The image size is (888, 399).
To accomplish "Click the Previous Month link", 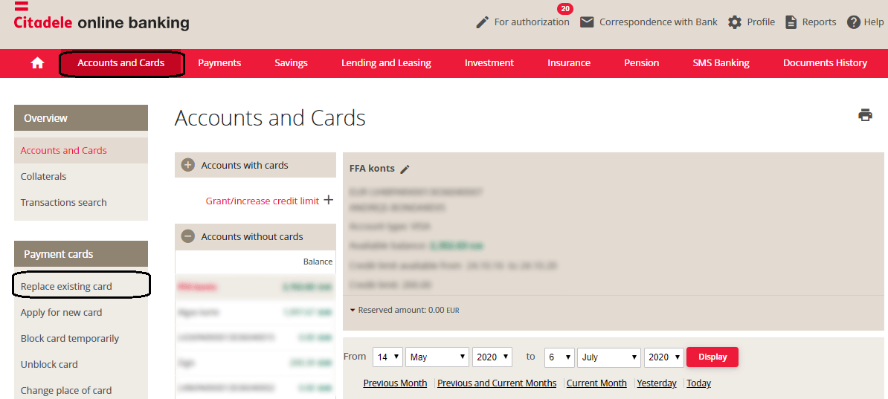I will tap(395, 383).
